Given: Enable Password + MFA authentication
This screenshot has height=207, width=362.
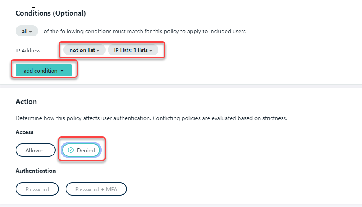Looking at the screenshot, I should [x=95, y=189].
